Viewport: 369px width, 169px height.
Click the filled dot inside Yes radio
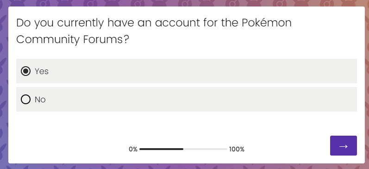pos(25,71)
